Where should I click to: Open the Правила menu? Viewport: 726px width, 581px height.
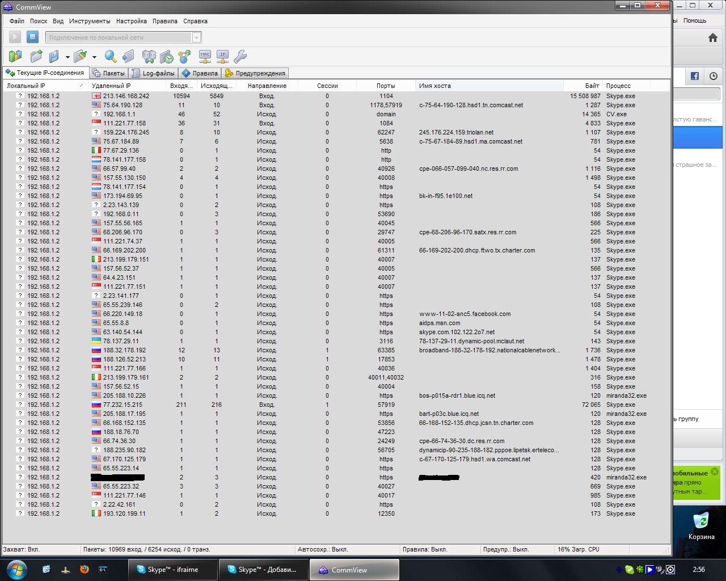165,21
